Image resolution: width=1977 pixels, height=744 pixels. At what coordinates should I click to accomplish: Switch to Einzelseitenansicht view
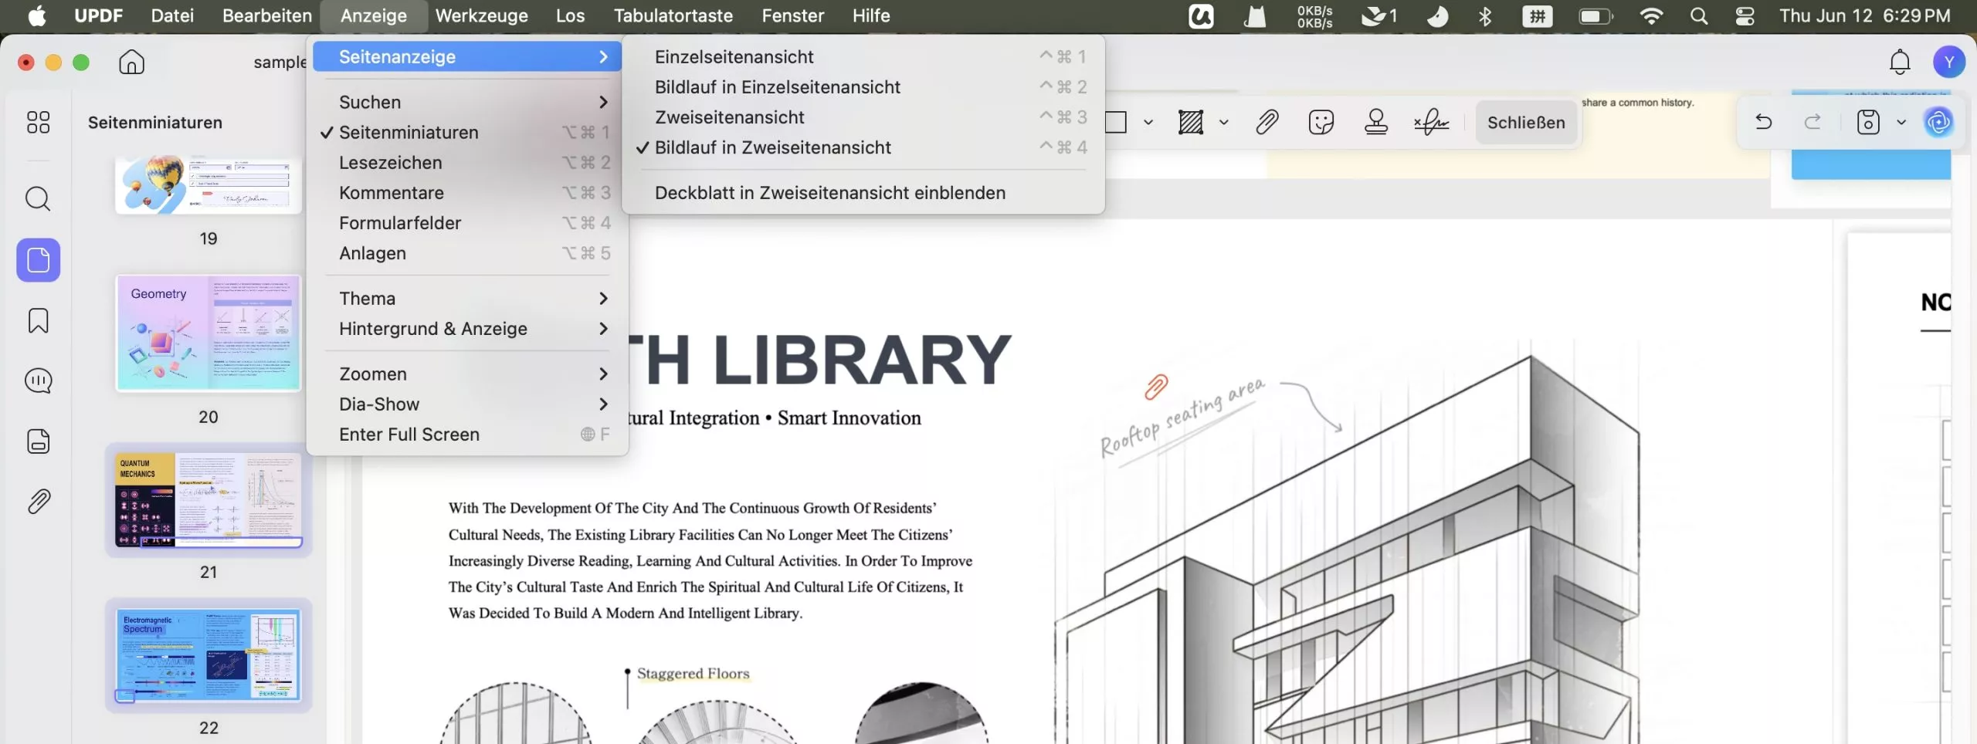click(x=863, y=57)
